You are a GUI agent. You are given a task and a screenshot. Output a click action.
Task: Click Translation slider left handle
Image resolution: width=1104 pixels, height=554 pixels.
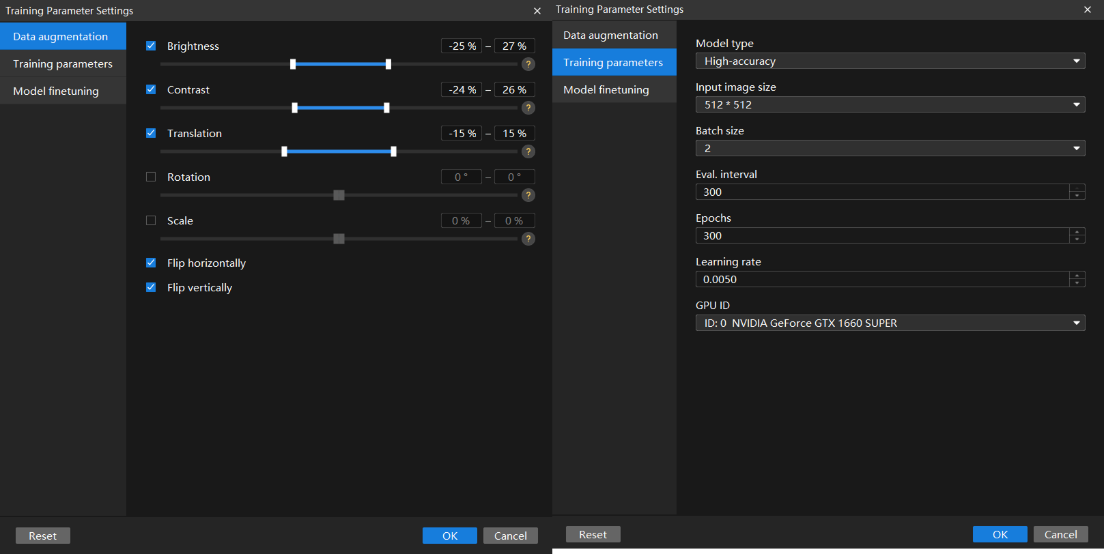click(284, 151)
